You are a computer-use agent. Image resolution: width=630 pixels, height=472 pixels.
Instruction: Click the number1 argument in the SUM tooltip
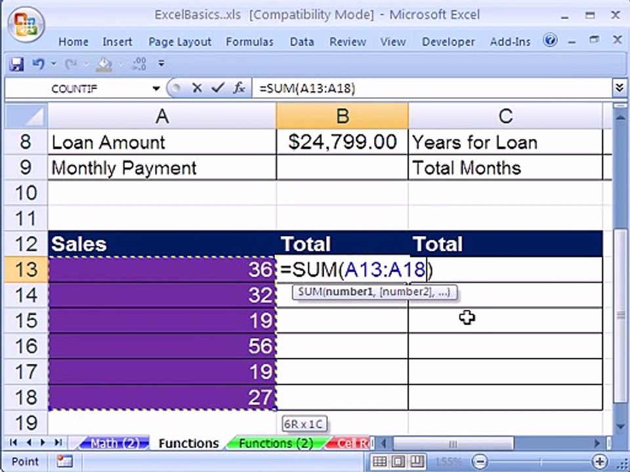pyautogui.click(x=349, y=292)
